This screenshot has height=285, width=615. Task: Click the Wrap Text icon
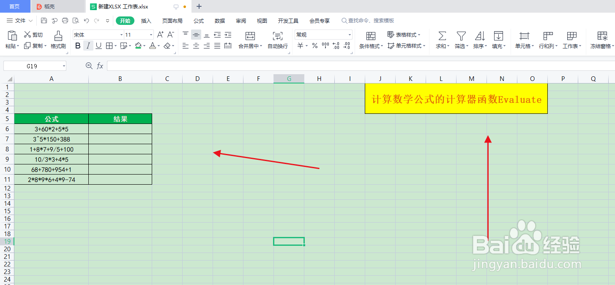coord(278,36)
